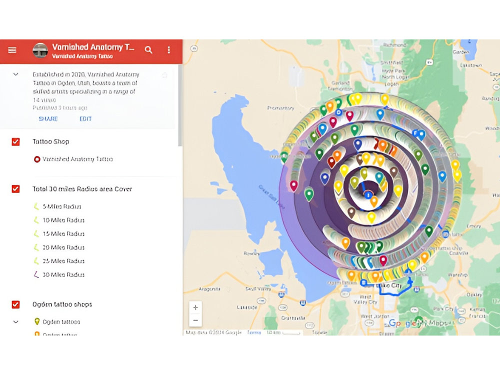Click the map thumbnail avatar in header
500x375 pixels.
(x=40, y=50)
